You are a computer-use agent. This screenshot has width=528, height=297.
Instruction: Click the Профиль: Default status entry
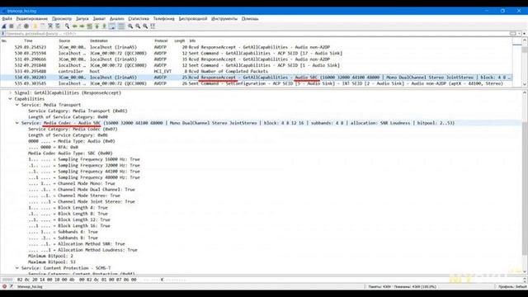coord(512,286)
